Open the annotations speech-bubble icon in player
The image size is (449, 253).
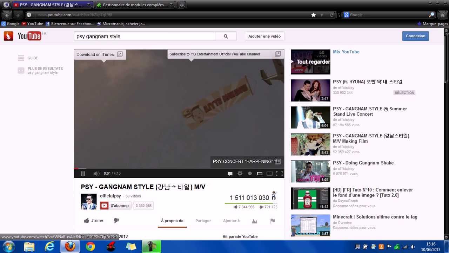pos(230,173)
